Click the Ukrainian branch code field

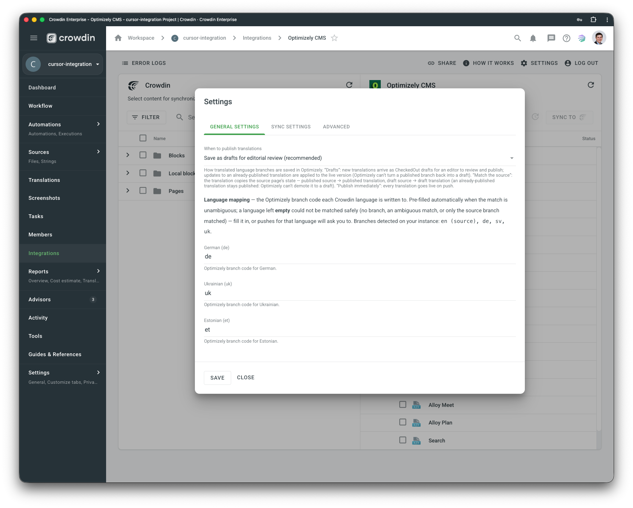pyautogui.click(x=360, y=293)
